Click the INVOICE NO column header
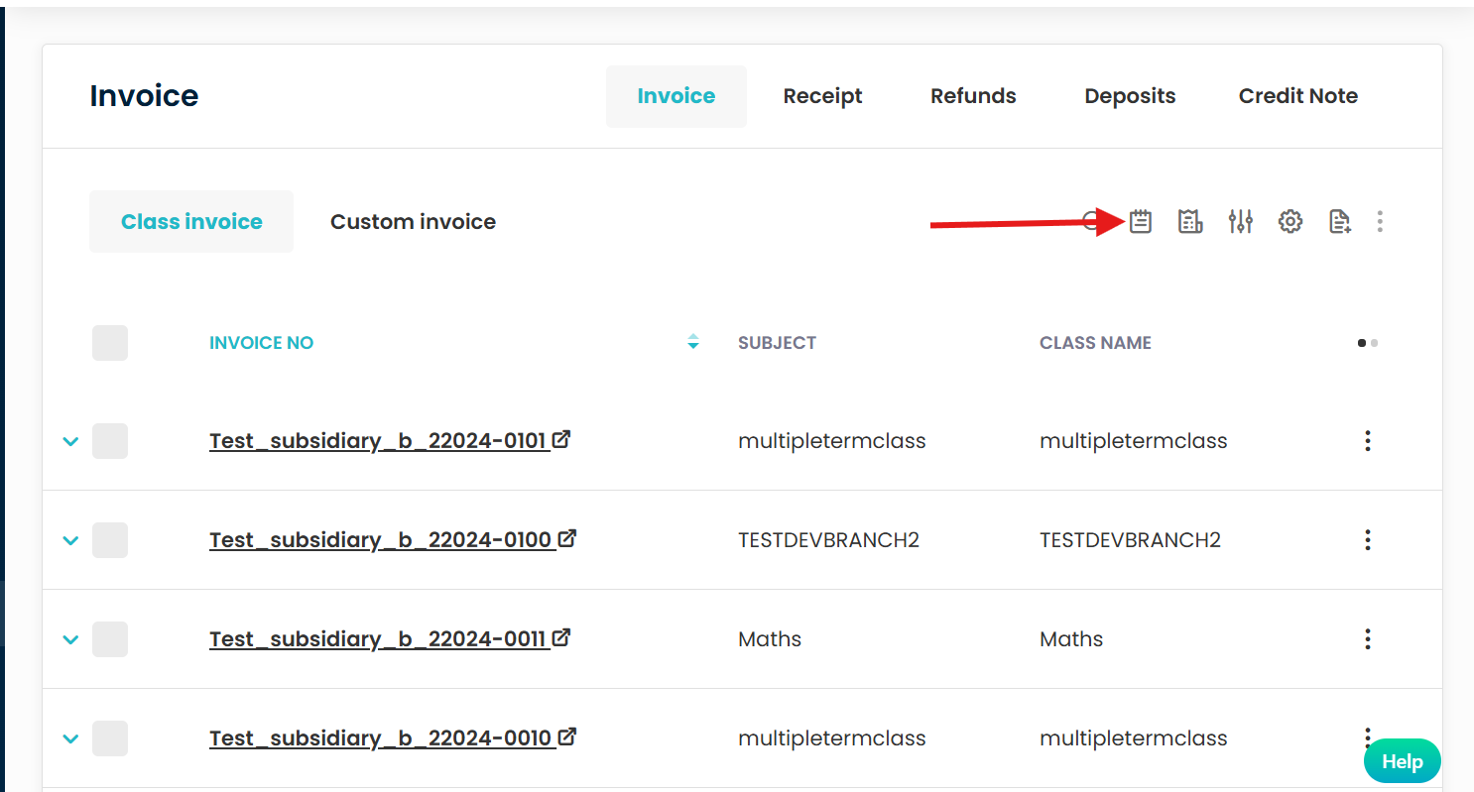This screenshot has height=792, width=1474. coord(261,343)
